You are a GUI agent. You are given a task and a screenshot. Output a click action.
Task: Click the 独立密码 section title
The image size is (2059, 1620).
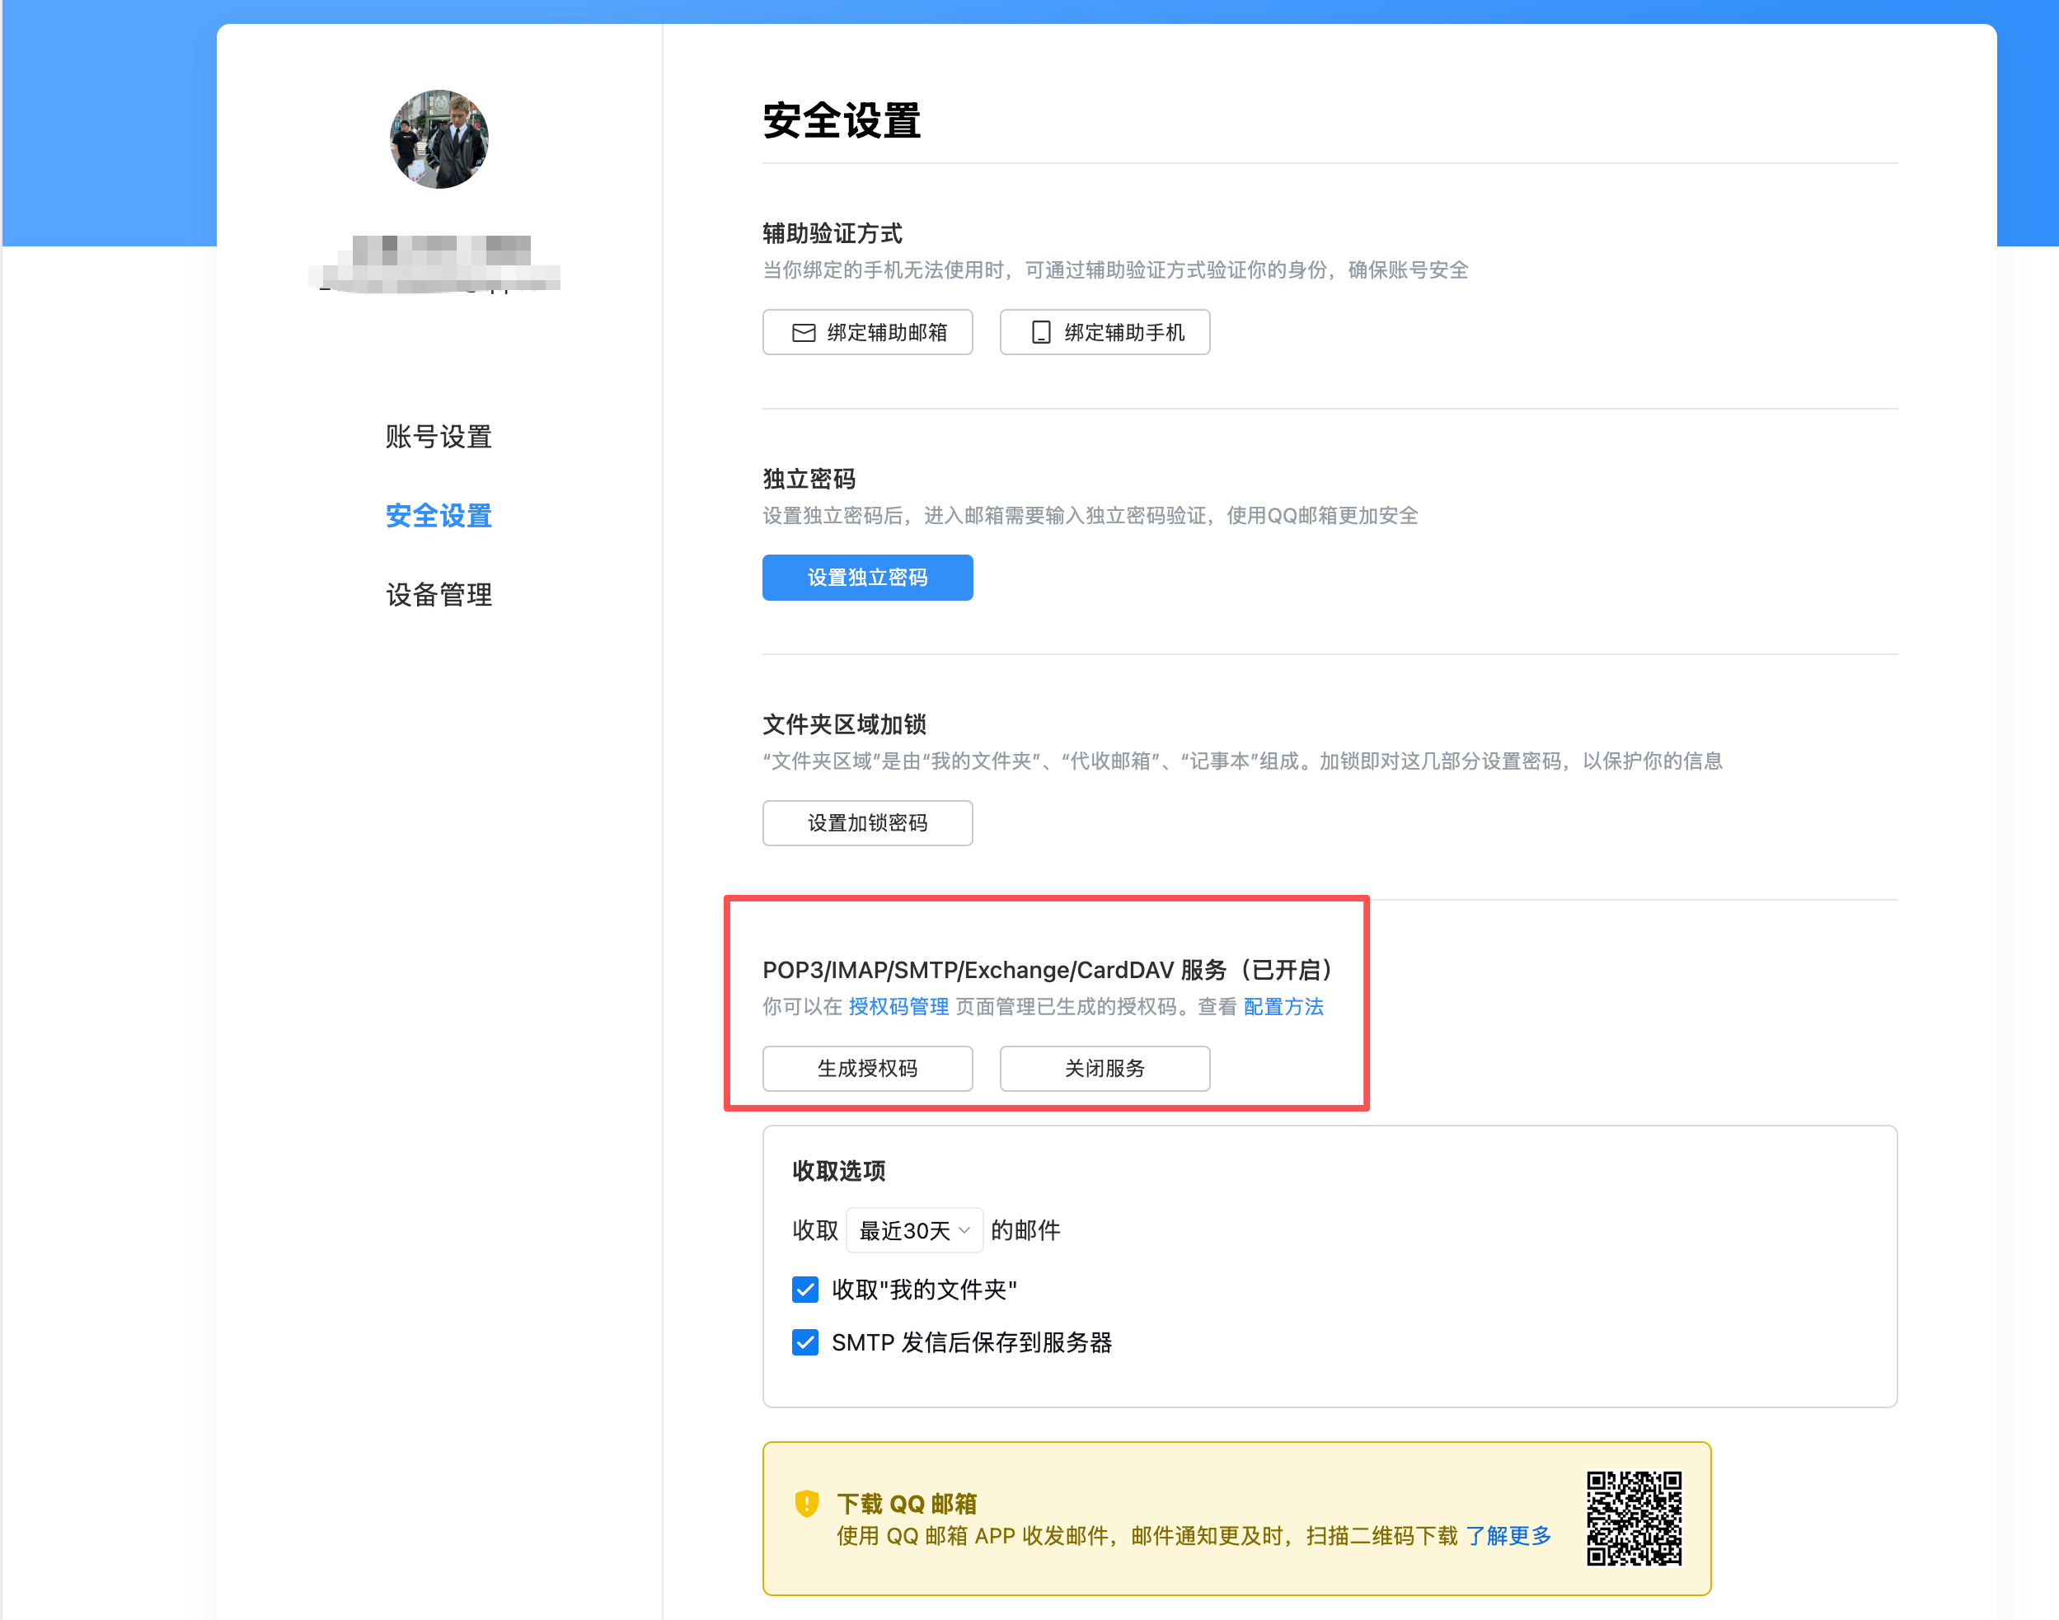pyautogui.click(x=809, y=479)
